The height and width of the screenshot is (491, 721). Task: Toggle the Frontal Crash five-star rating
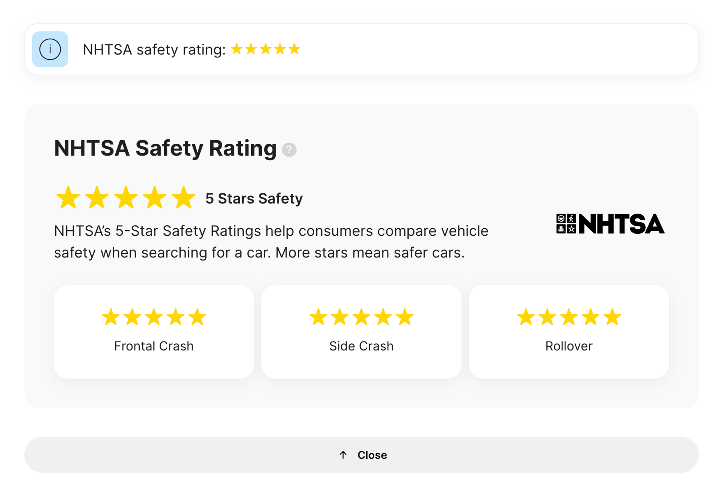[154, 317]
